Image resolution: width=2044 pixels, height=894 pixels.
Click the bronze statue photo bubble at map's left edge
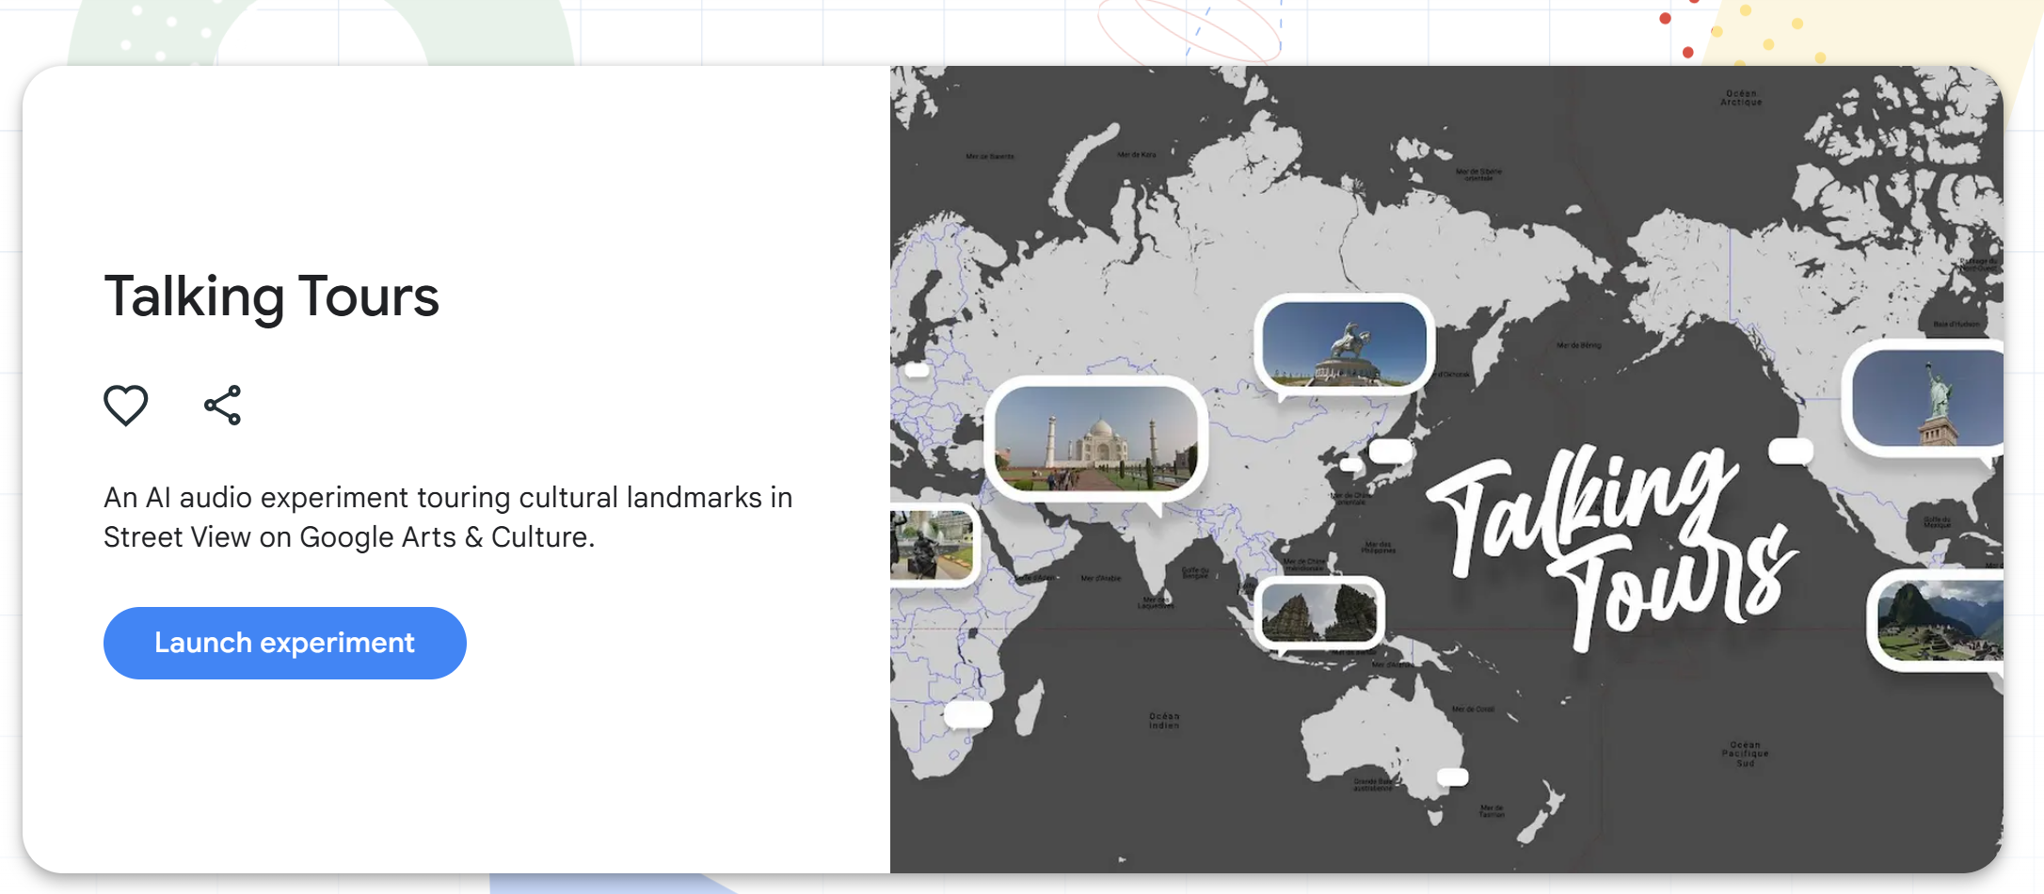click(x=932, y=544)
